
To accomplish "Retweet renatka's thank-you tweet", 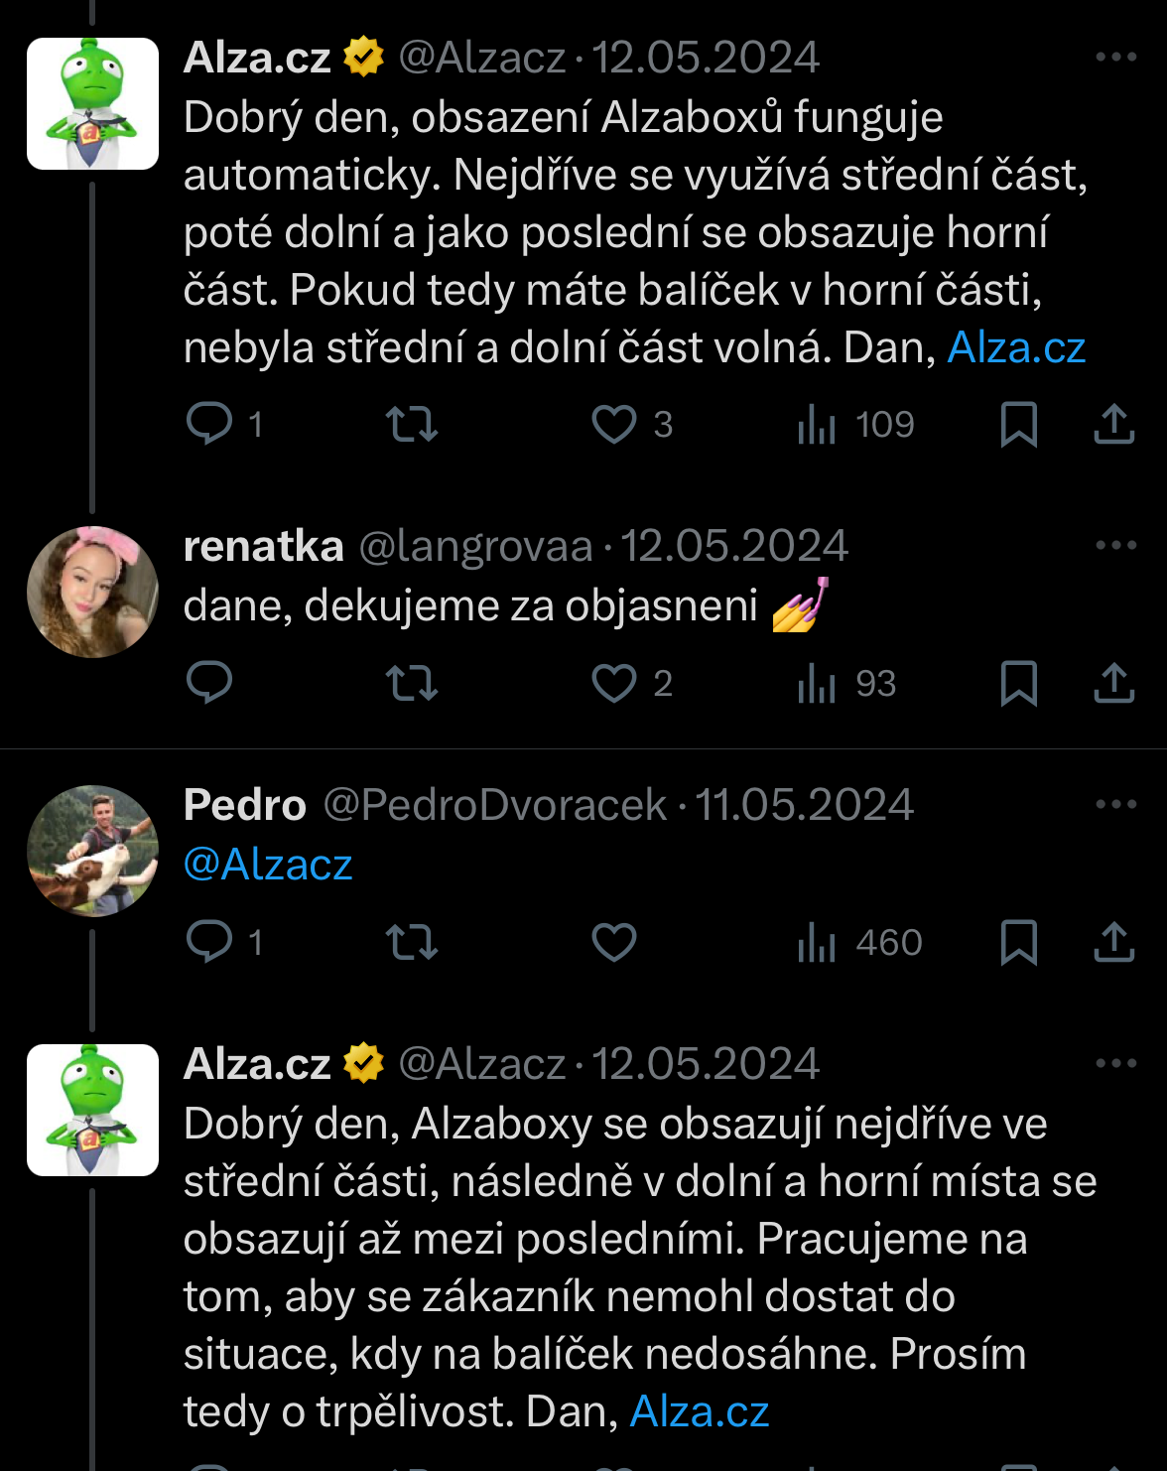I will point(412,683).
